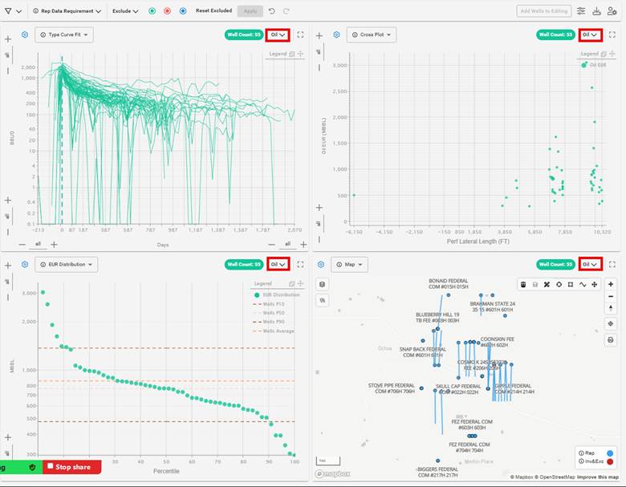The height and width of the screenshot is (487, 626).
Task: Open the EUR Distribution chart selector
Action: coord(66,264)
